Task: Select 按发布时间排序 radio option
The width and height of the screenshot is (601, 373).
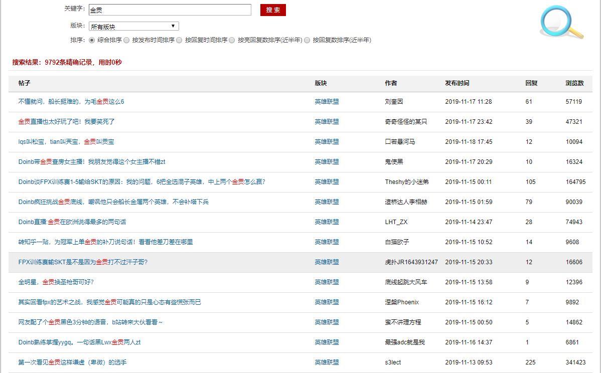Action: (126, 40)
